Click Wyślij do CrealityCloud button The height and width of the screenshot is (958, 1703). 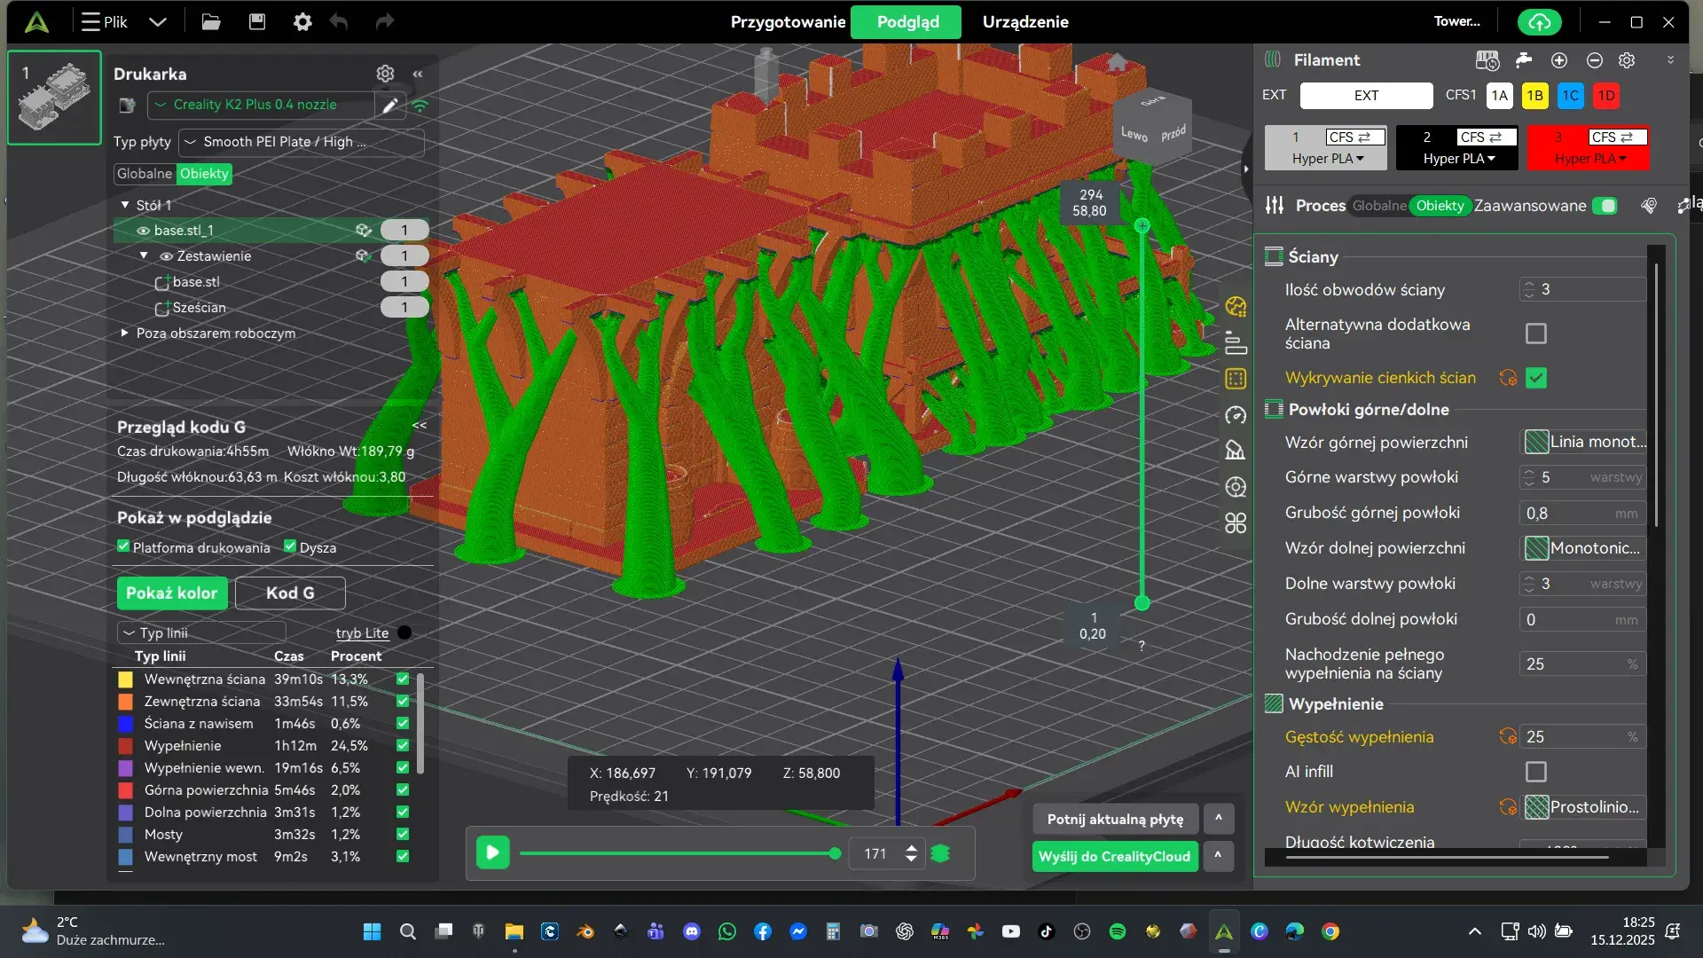click(x=1114, y=856)
